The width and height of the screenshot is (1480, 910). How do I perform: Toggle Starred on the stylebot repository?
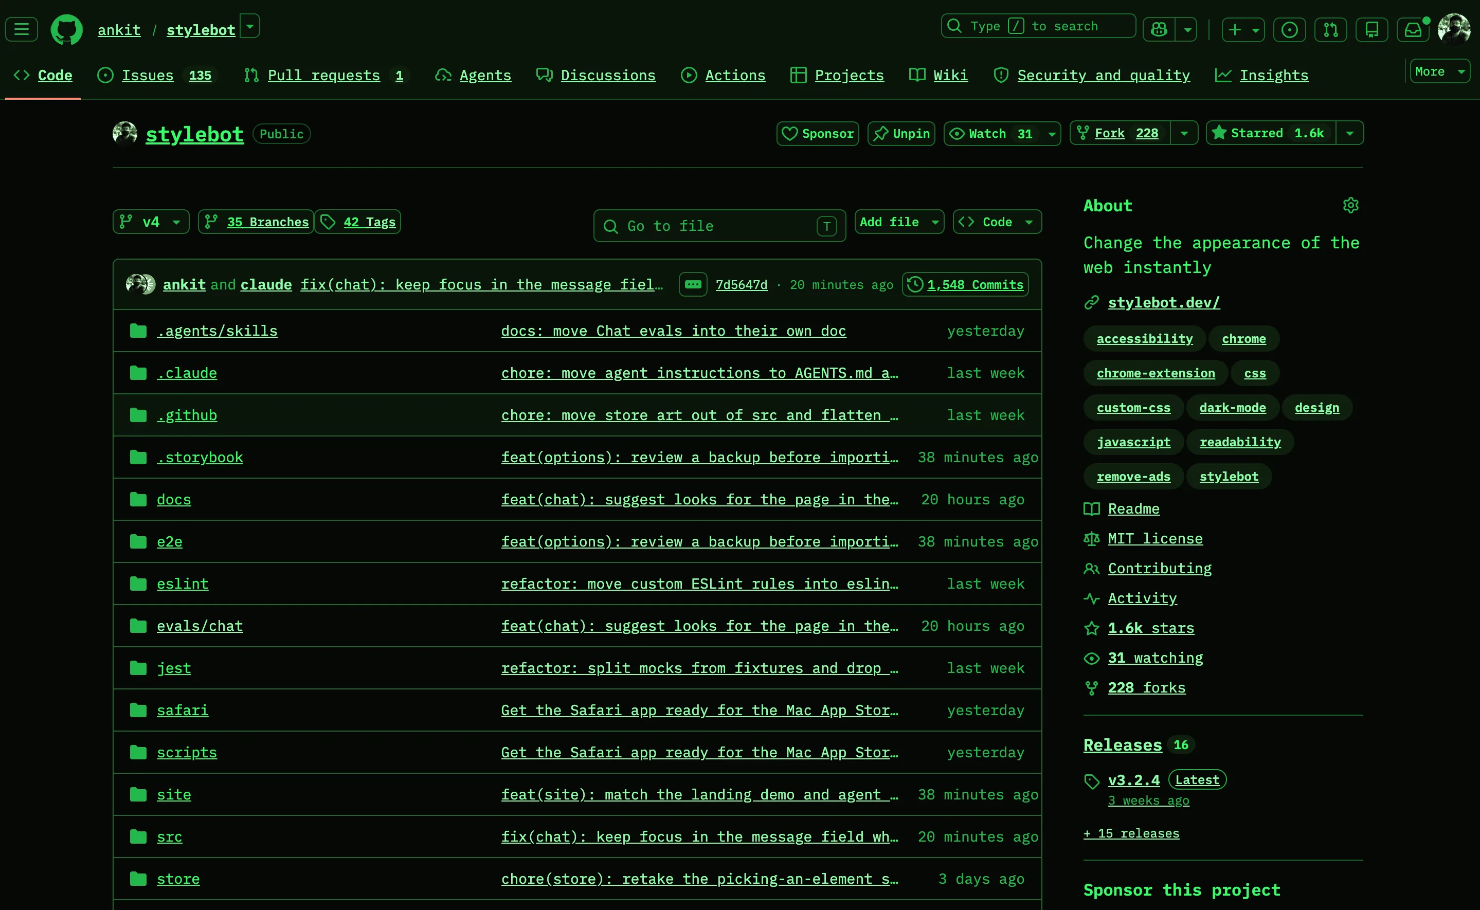pos(1271,133)
